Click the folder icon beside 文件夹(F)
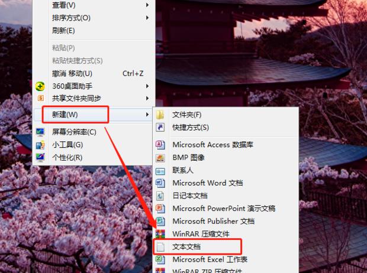The width and height of the screenshot is (367, 273). (x=160, y=115)
